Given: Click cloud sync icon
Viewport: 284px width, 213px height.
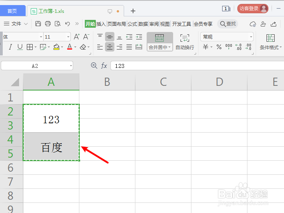Looking at the screenshot, I should pos(252,24).
